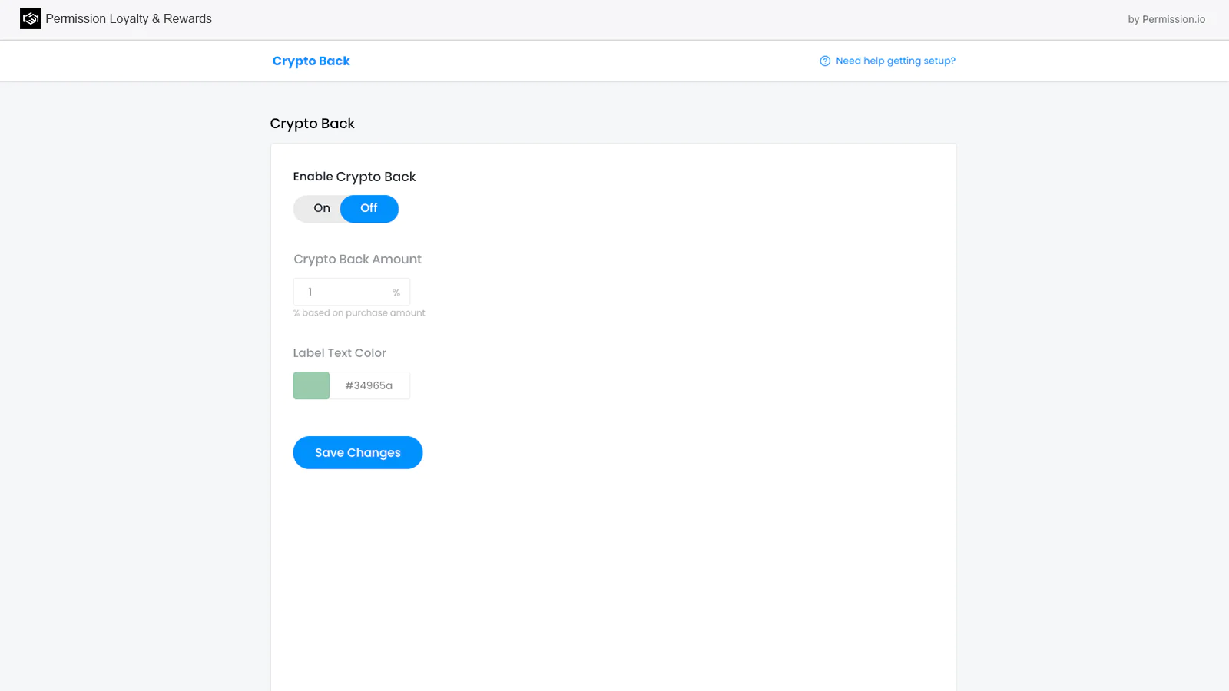Image resolution: width=1229 pixels, height=691 pixels.
Task: Click the Permission Loyalty & Rewards title
Action: (128, 18)
